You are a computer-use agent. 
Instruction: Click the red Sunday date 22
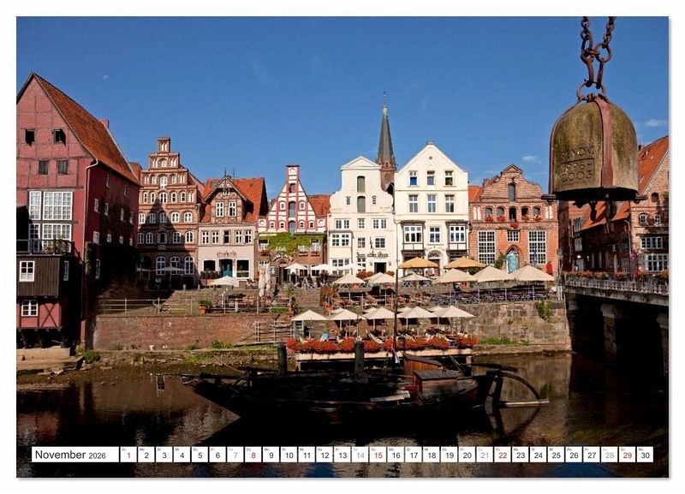503,455
